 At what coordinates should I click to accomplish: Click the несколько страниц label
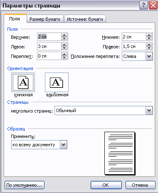[32, 111]
